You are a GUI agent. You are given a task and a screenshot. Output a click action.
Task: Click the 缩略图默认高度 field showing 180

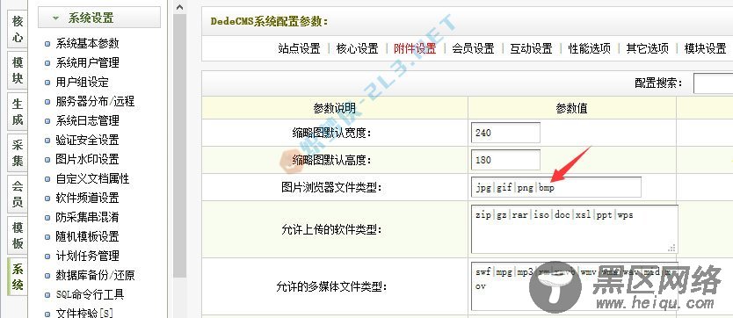pos(506,160)
